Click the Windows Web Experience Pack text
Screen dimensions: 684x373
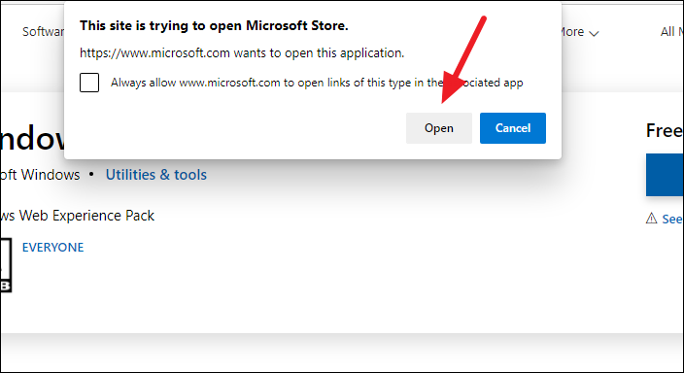77,216
